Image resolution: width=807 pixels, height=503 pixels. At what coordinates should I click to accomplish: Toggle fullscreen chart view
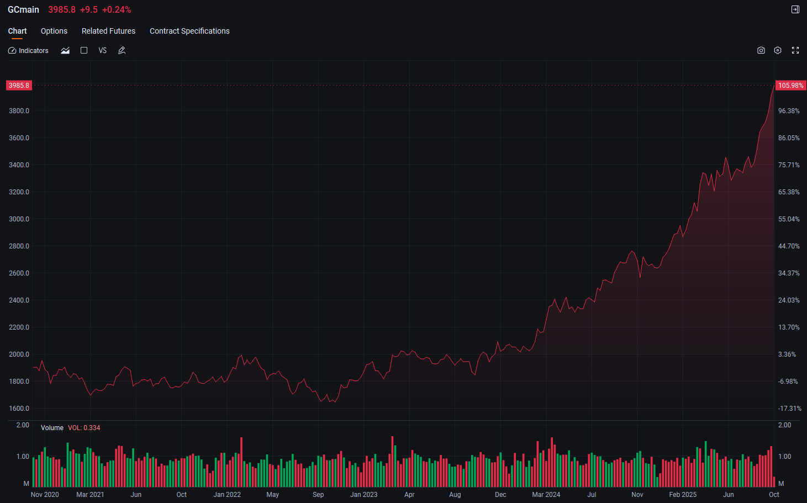click(795, 50)
